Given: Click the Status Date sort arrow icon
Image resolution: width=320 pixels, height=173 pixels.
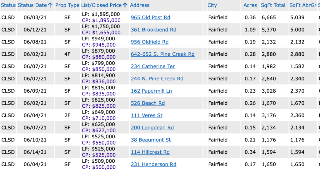Looking at the screenshot, I should click(x=50, y=5).
